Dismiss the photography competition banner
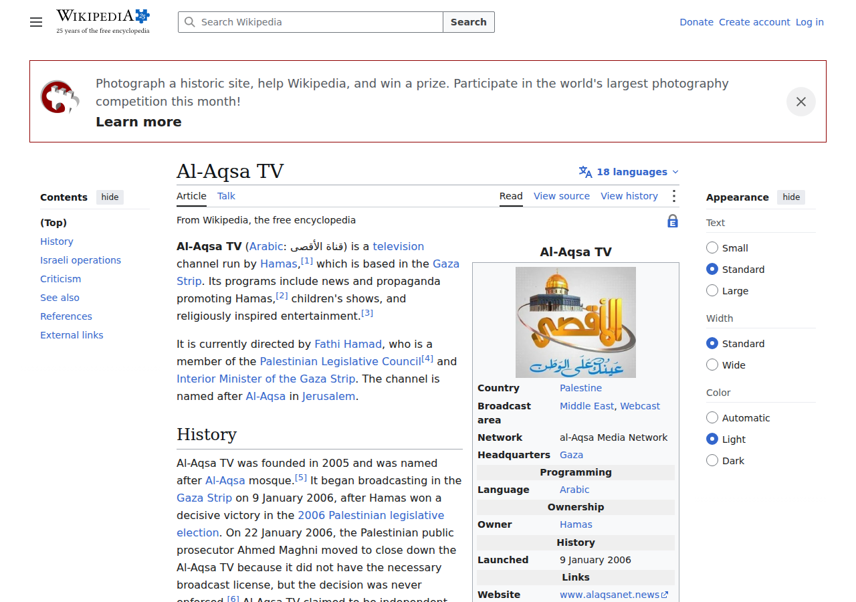The image size is (856, 602). coord(800,102)
